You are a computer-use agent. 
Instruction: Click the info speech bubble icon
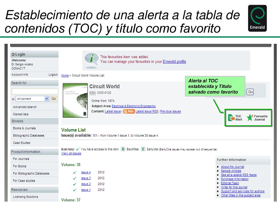[x=91, y=60]
